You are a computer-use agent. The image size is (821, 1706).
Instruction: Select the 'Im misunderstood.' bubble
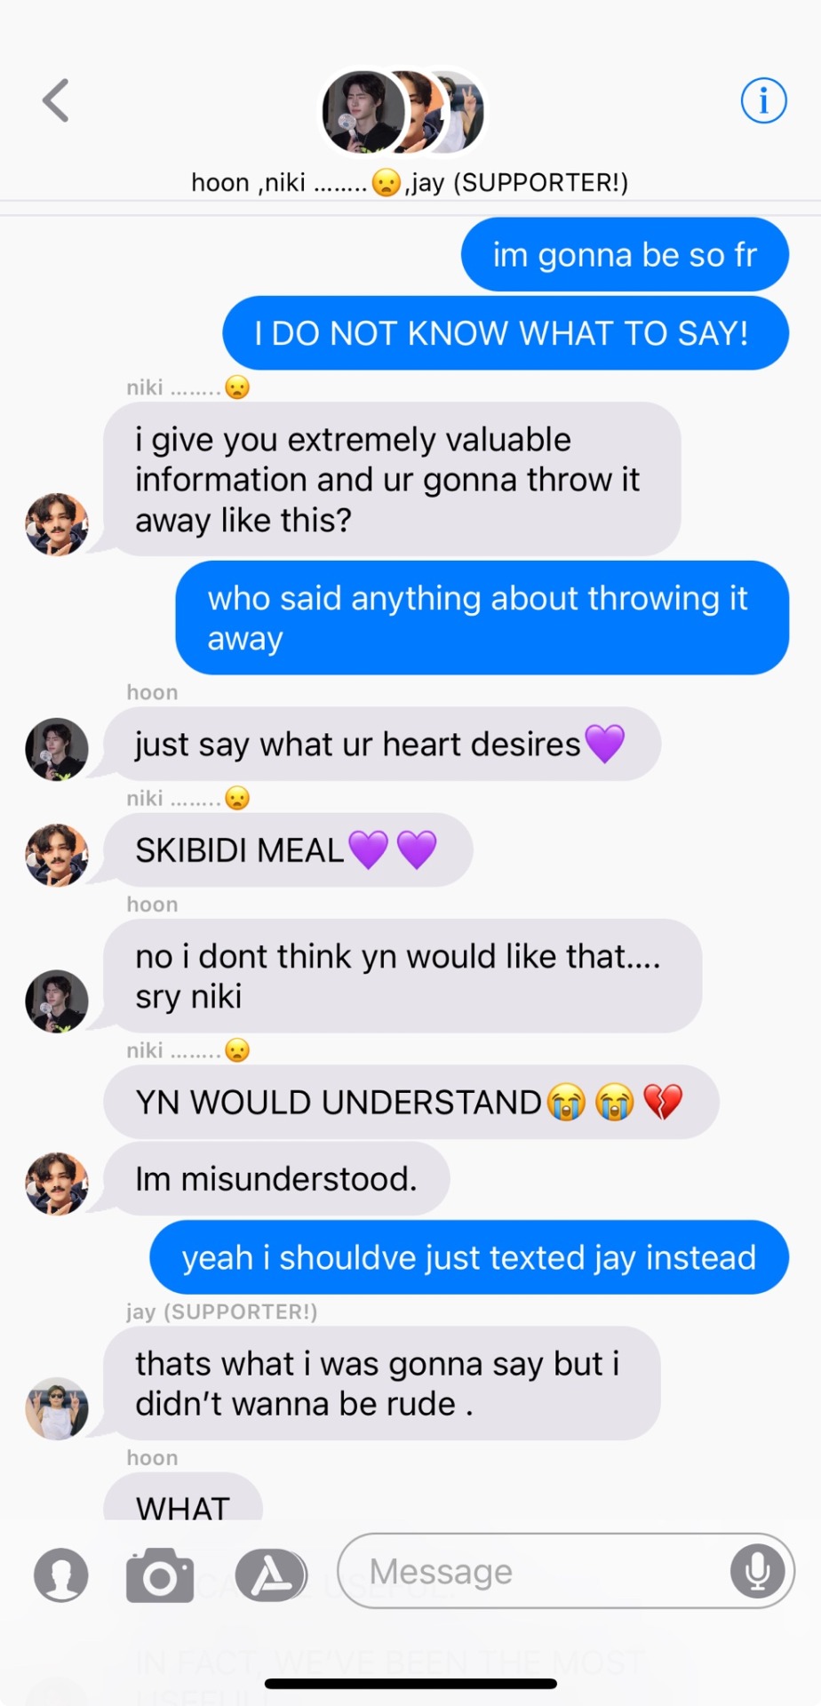(276, 1178)
